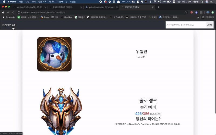
Task: Open the 방문 기록 menu
Action: coord(42,2)
